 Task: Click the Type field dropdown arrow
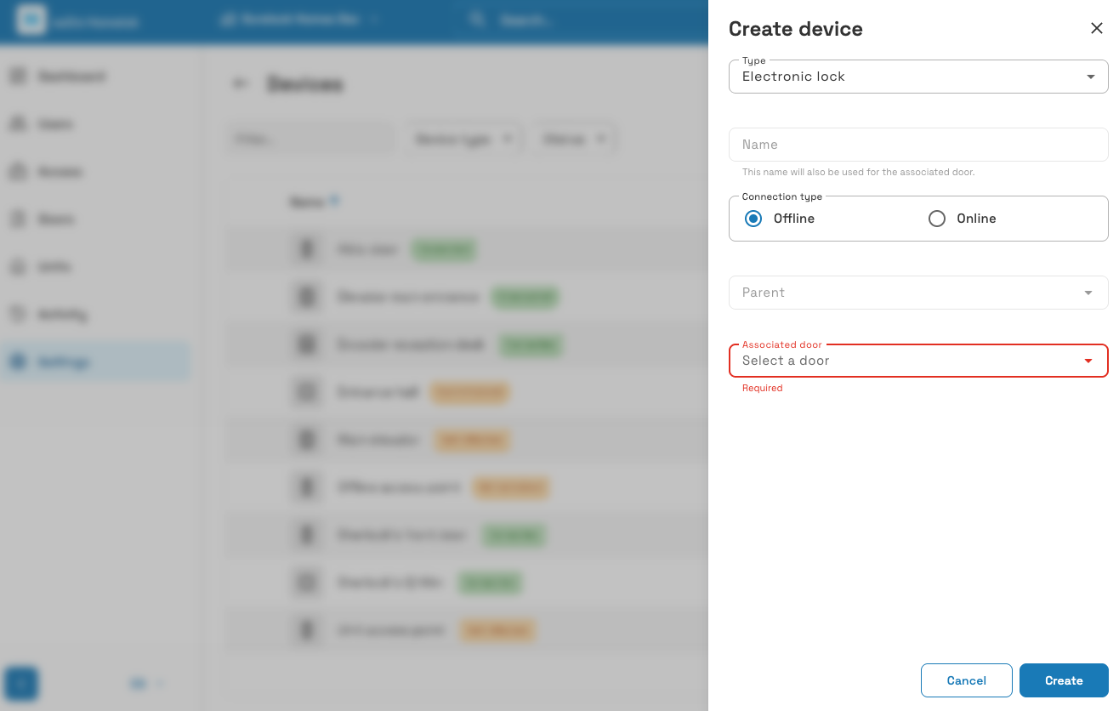pyautogui.click(x=1090, y=77)
